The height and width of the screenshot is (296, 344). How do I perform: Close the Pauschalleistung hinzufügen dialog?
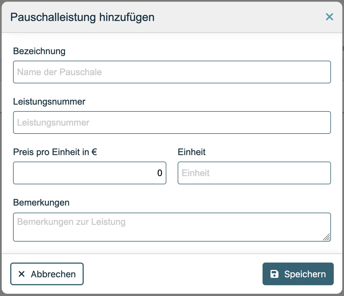tap(329, 17)
